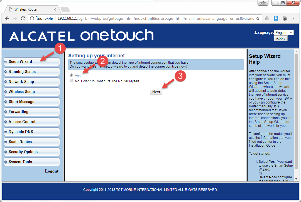Apply the selected language
The height and width of the screenshot is (202, 301).
pos(281,38)
